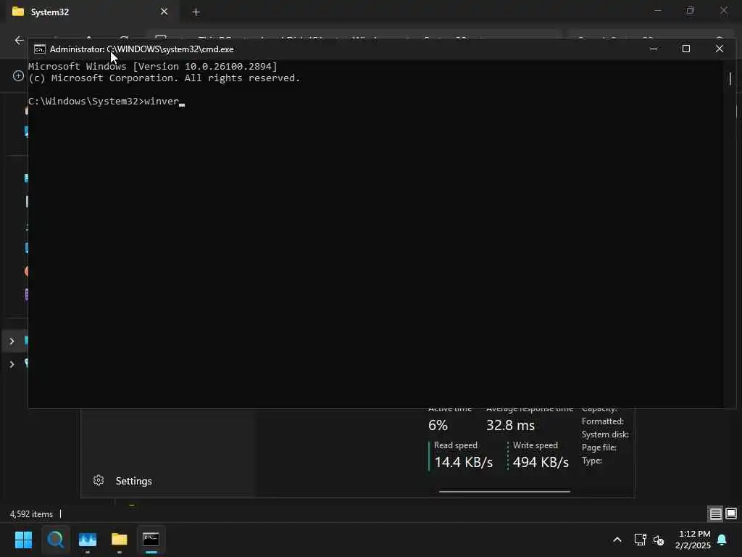Select the System32 File Explorer tab
The image size is (742, 557).
tap(90, 12)
